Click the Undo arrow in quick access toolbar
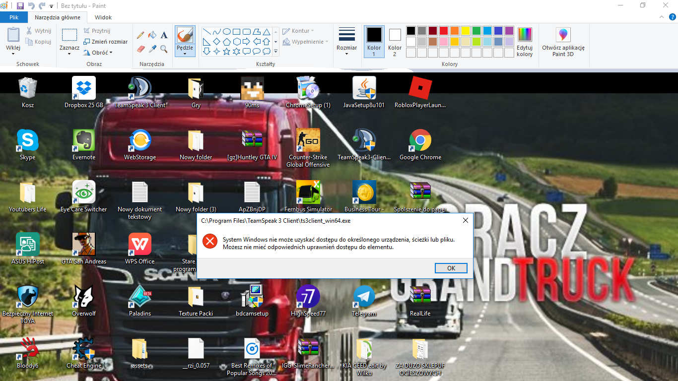This screenshot has height=381, width=678. pos(31,6)
